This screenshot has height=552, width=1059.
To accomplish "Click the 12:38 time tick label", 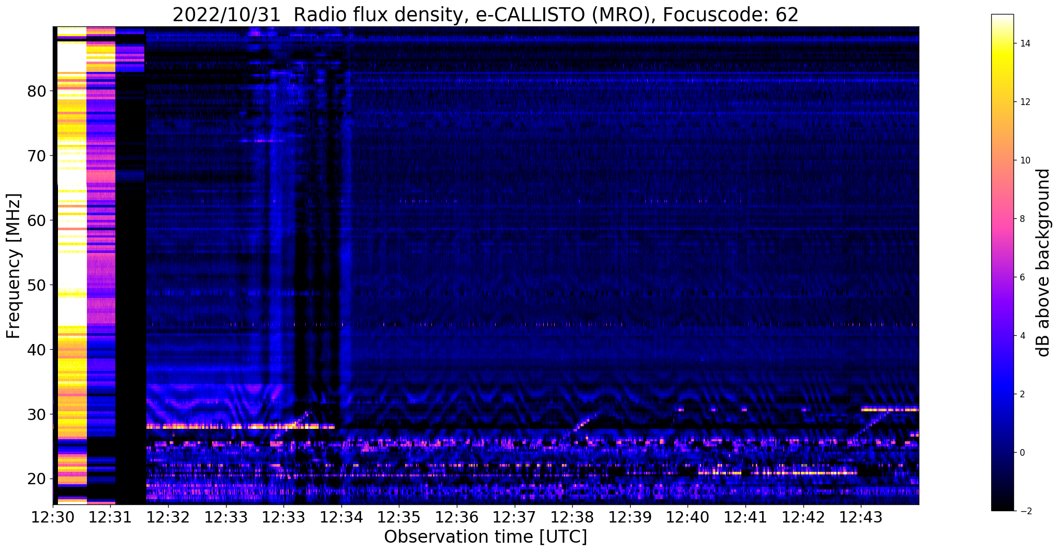I will coord(573,517).
